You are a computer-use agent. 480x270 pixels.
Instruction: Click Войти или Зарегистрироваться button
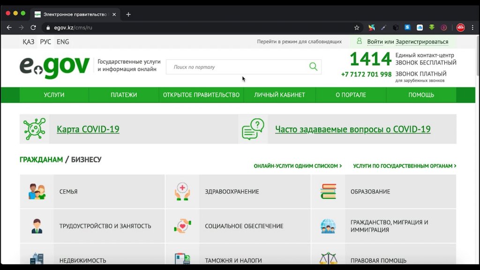407,42
